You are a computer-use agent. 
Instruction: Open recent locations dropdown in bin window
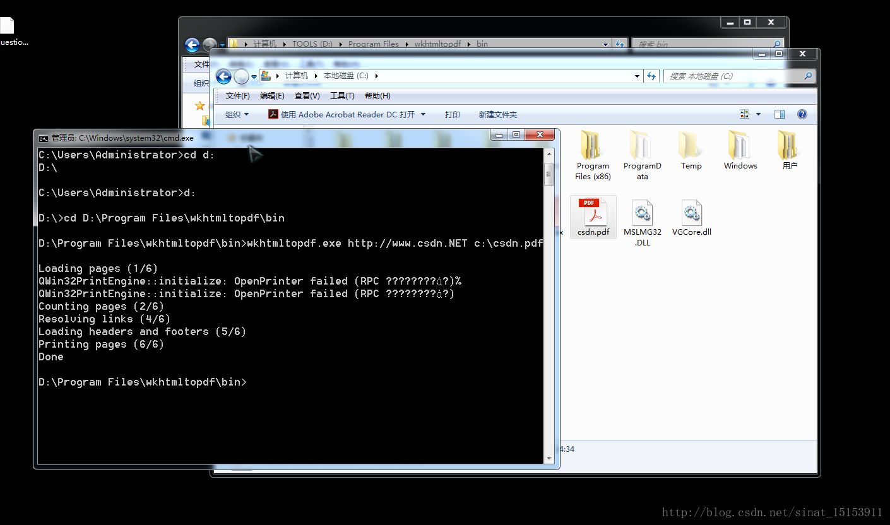(x=222, y=45)
